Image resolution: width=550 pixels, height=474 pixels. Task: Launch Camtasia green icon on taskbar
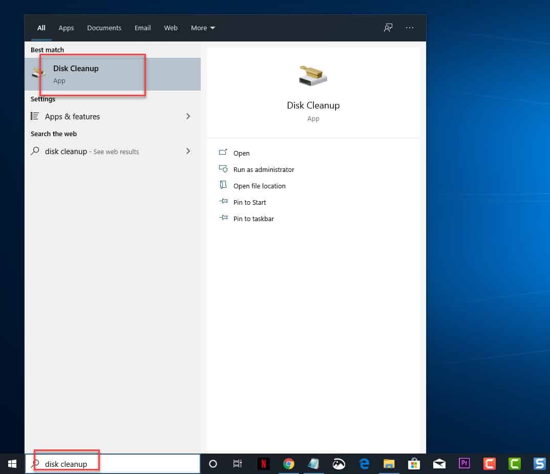pos(515,464)
